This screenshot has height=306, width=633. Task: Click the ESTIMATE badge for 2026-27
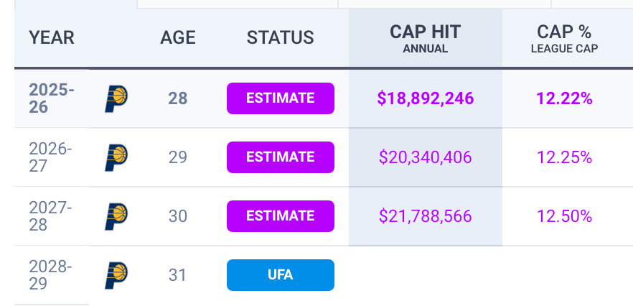click(x=281, y=157)
